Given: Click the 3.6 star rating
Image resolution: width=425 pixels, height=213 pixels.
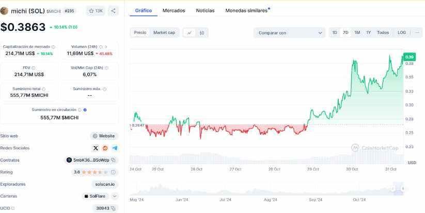Looking at the screenshot, I should pos(91,172).
